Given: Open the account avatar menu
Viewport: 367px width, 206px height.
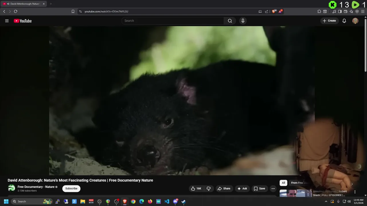Looking at the screenshot, I should (x=355, y=21).
